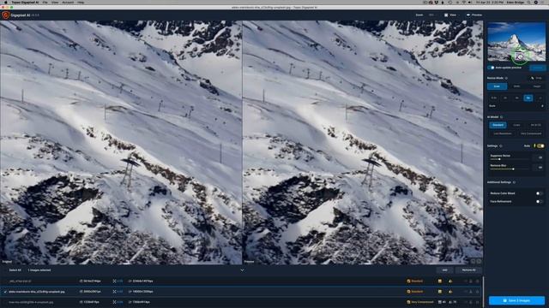Click the noise settings icon in selected row
The height and width of the screenshot is (308, 549).
point(440,292)
